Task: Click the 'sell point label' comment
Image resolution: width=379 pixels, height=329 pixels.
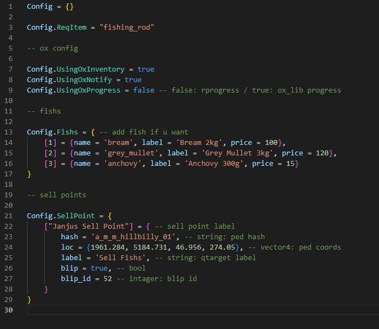Action: point(195,226)
